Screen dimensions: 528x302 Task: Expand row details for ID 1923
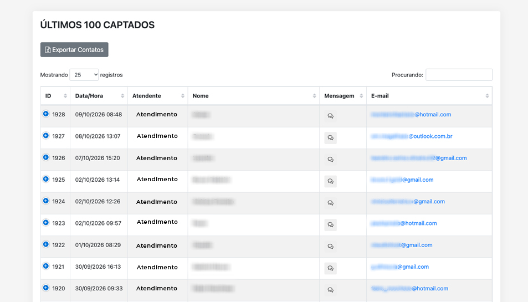46,223
